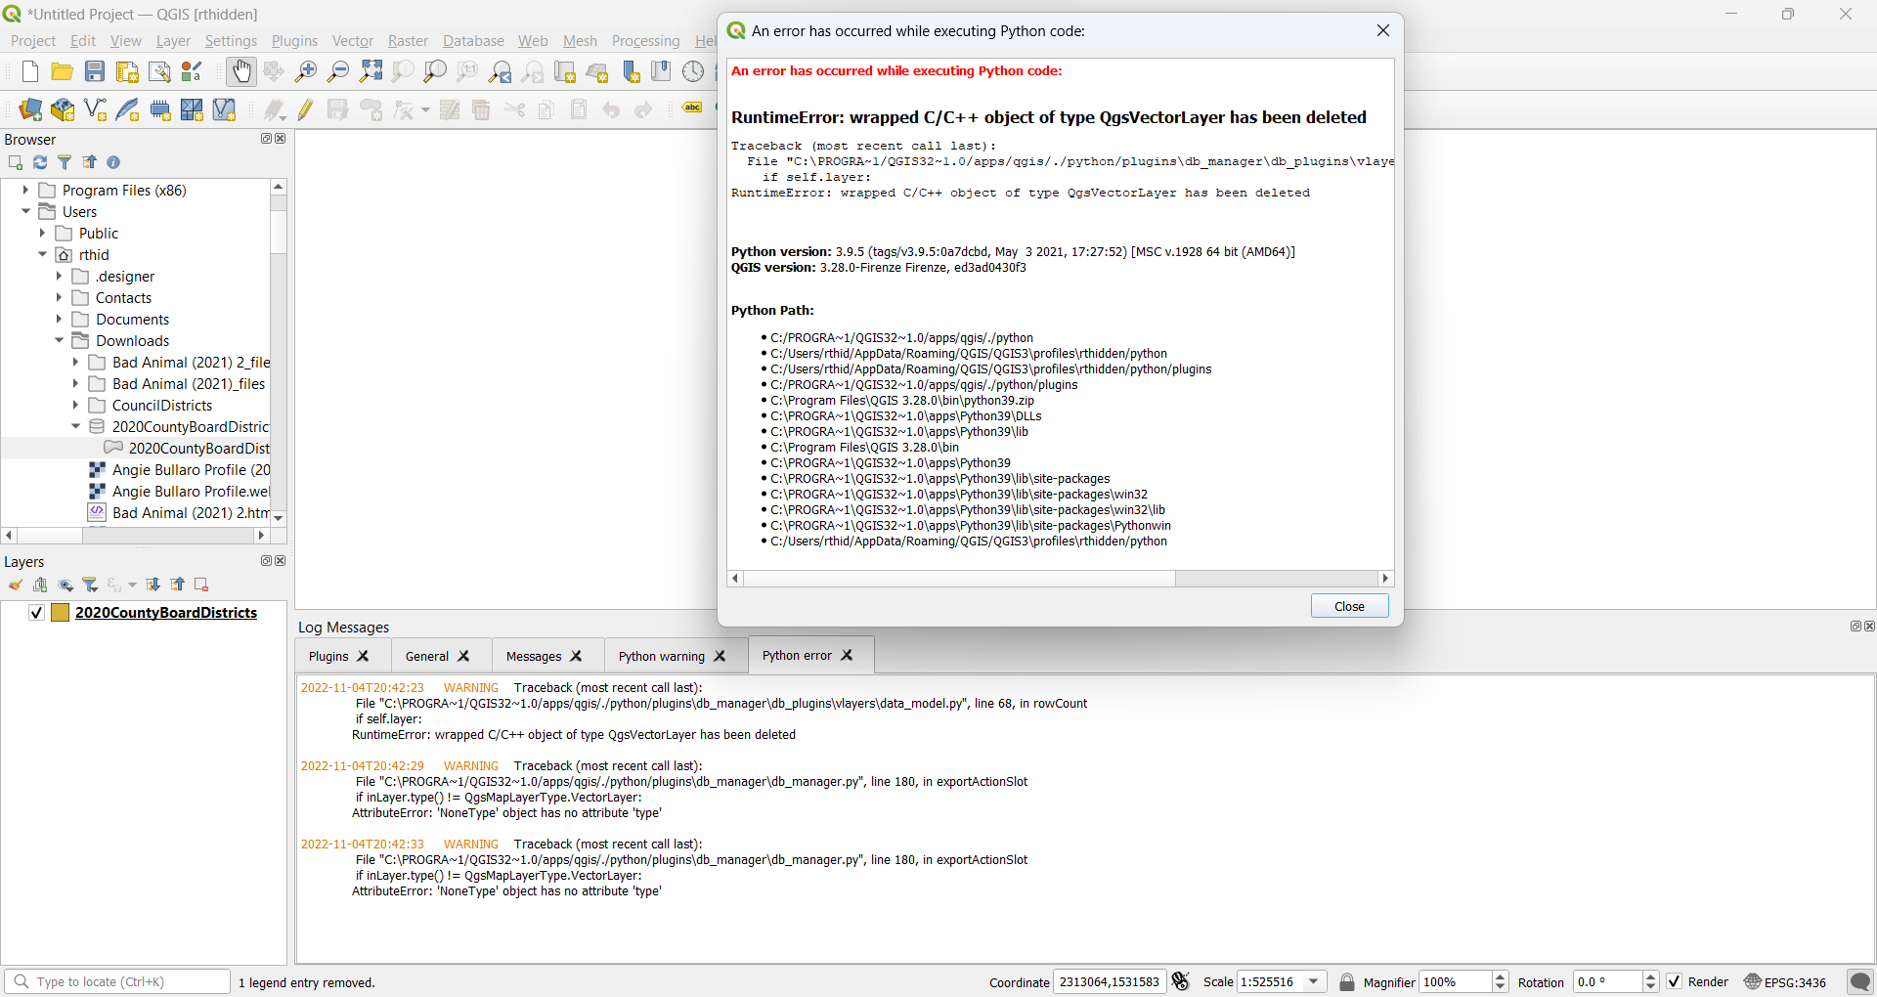Viewport: 1877px width, 997px height.
Task: Click the New Map View icon
Action: tap(565, 71)
